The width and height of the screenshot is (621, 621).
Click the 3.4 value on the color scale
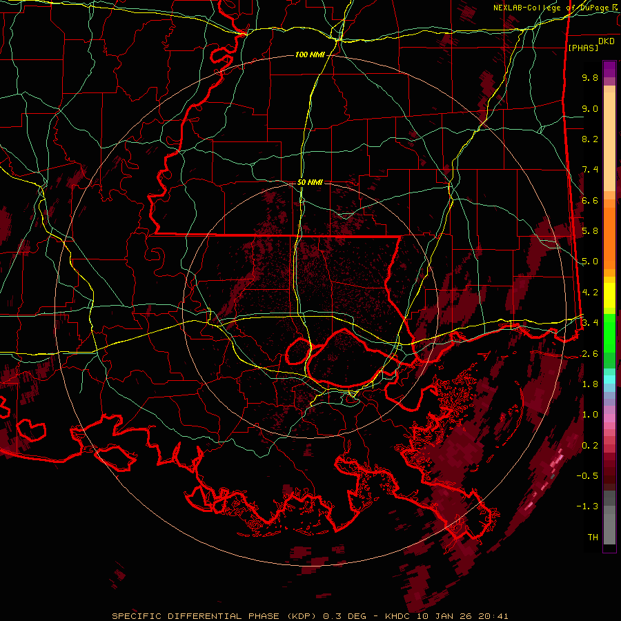tap(590, 323)
